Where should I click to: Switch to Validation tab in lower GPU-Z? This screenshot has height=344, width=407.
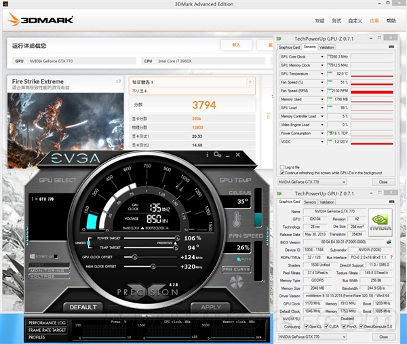click(x=327, y=202)
